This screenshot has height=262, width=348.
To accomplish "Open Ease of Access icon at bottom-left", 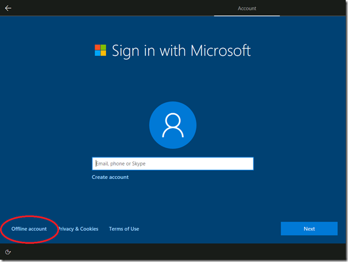I will (8, 252).
